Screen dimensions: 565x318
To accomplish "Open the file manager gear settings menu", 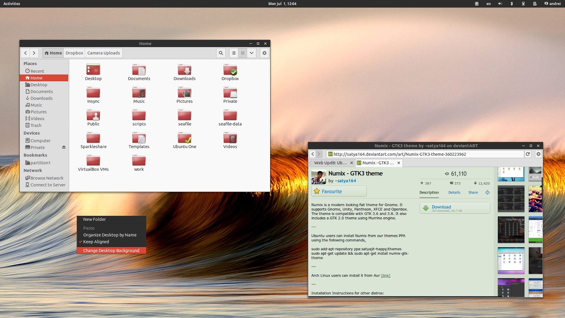I will [x=264, y=53].
